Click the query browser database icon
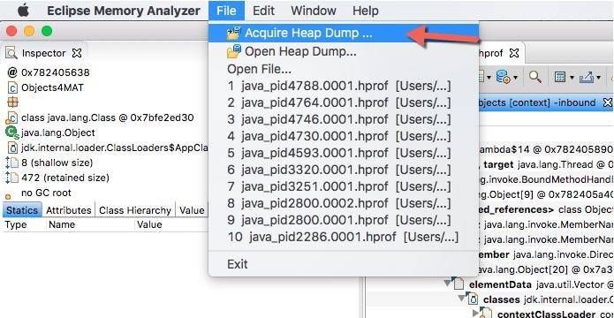614x318 pixels. click(503, 76)
